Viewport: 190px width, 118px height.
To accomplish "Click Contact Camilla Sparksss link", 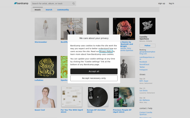I will 146,113.
